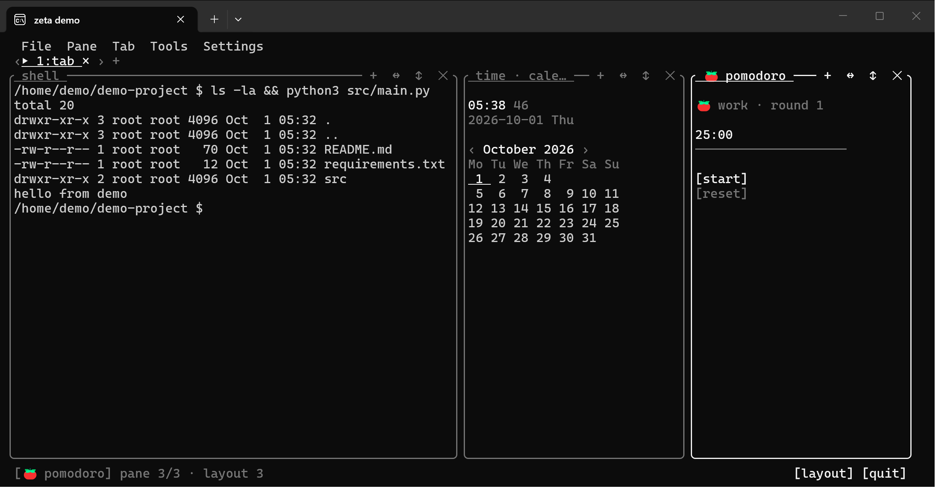
Task: Click horizontal arrows icon in time calendar pane
Action: point(623,76)
